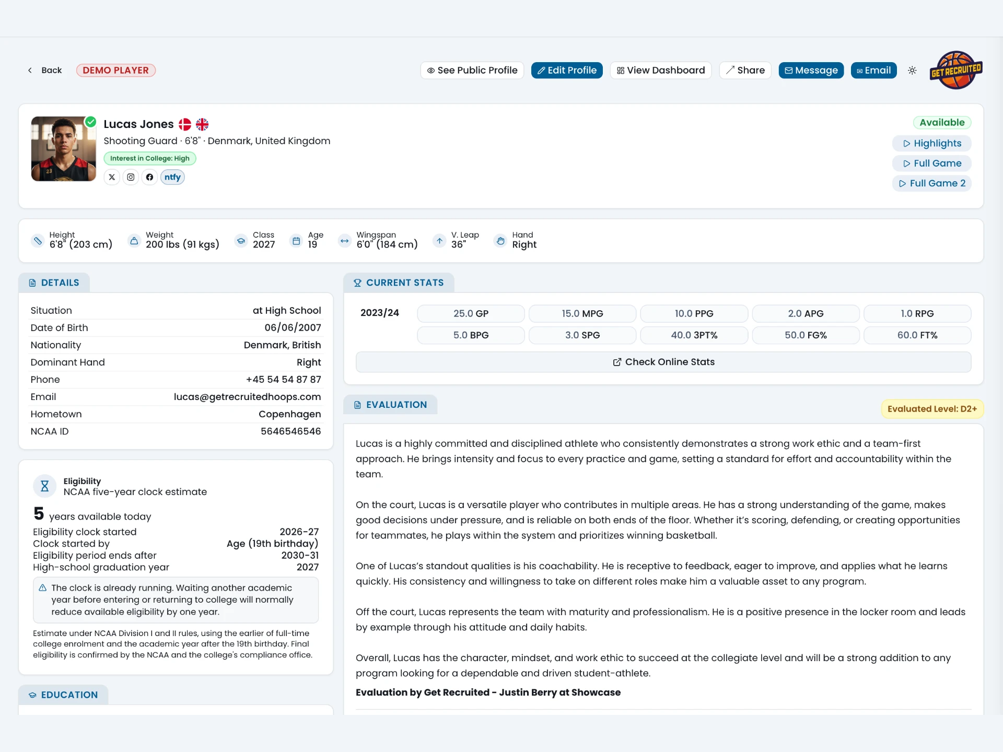Viewport: 1003px width, 752px height.
Task: Click the Class graduation cap icon
Action: pyautogui.click(x=241, y=241)
